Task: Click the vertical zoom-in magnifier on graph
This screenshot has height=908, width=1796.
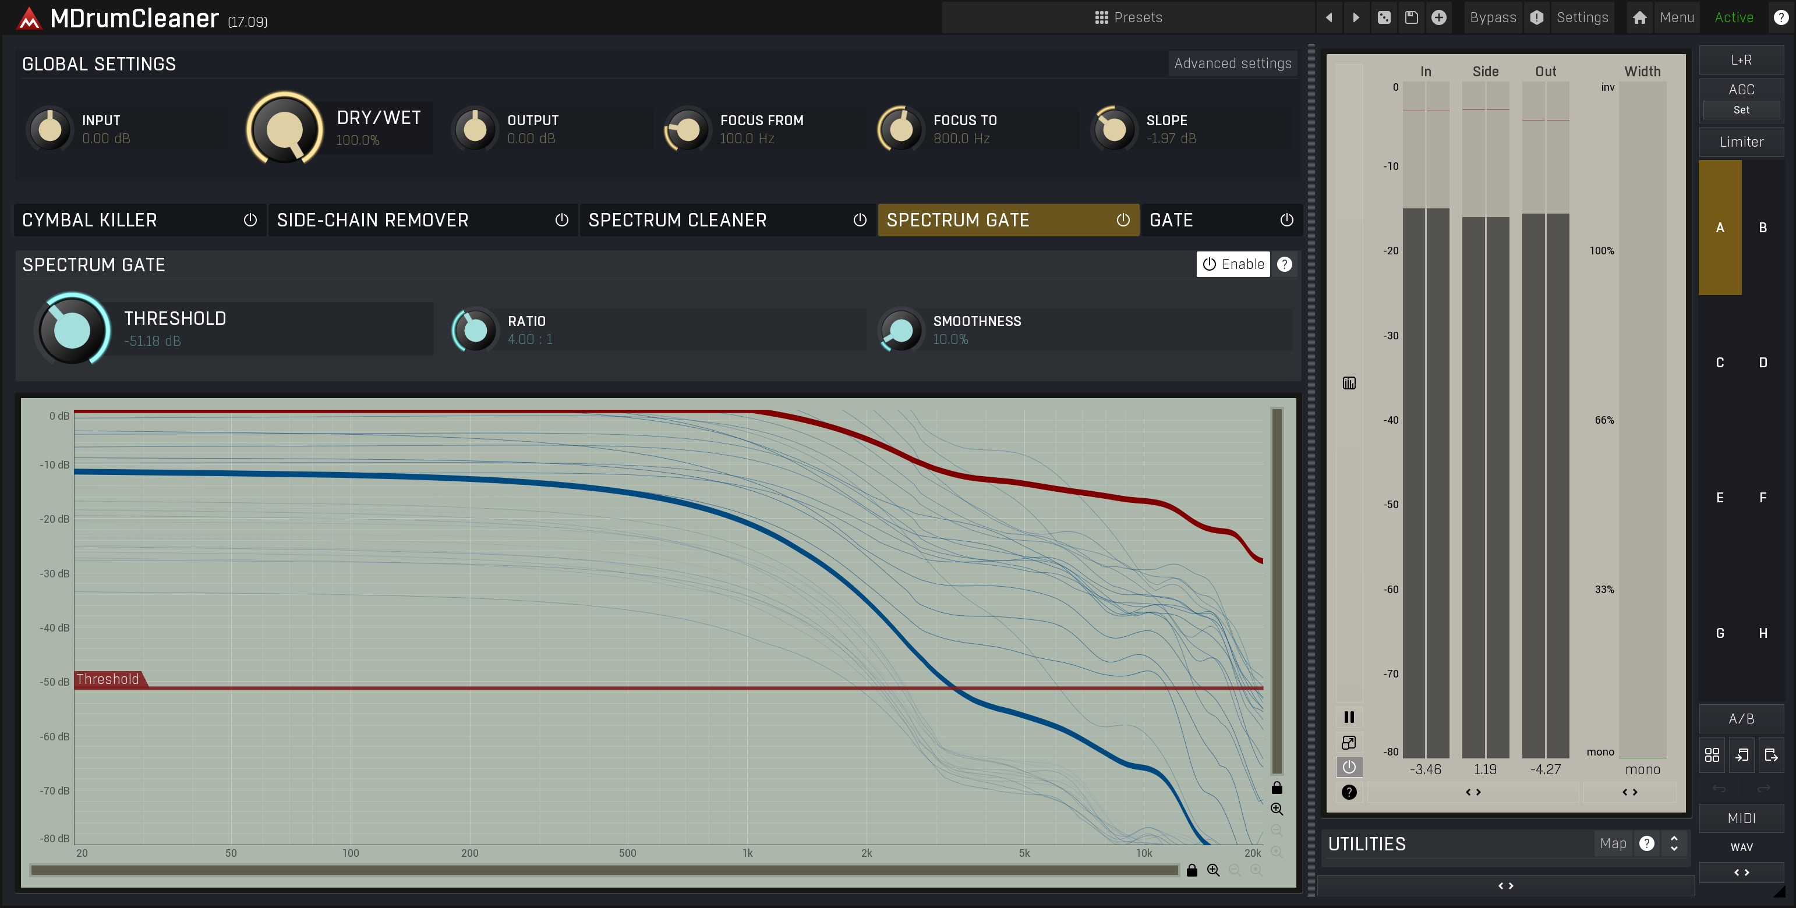Action: point(1277,809)
